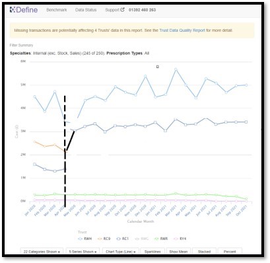
Task: Click the RY4 pink legend marker
Action: (176, 239)
